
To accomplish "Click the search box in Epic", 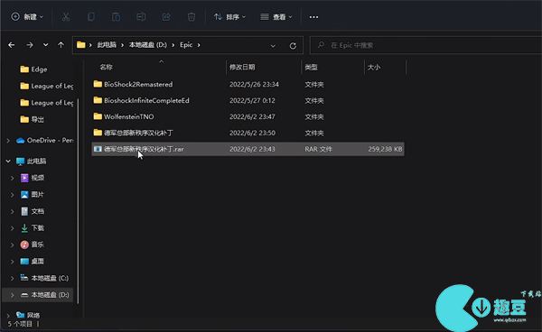I will tap(425, 45).
